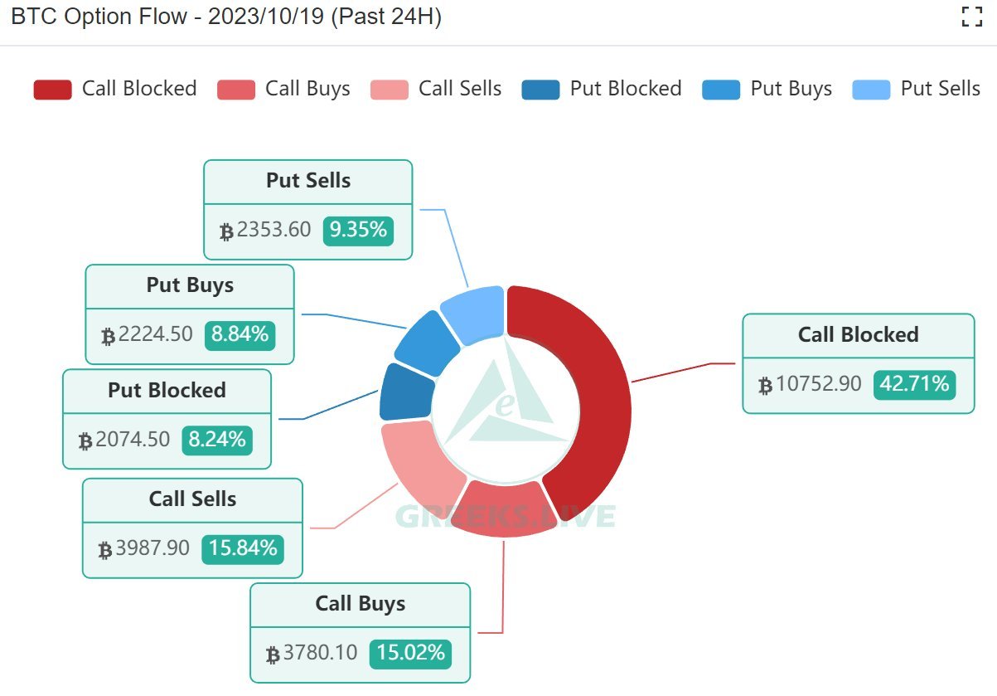
Task: Toggle Call Blocked legend swatch
Action: click(52, 90)
